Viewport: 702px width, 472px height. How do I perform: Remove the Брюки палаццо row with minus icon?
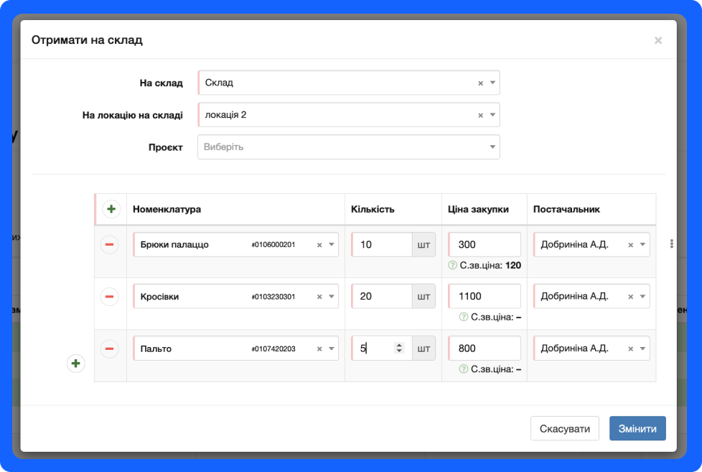pyautogui.click(x=110, y=245)
